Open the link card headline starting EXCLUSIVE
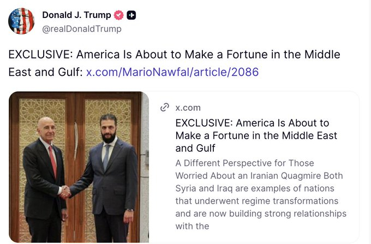371x244 pixels. 256,135
